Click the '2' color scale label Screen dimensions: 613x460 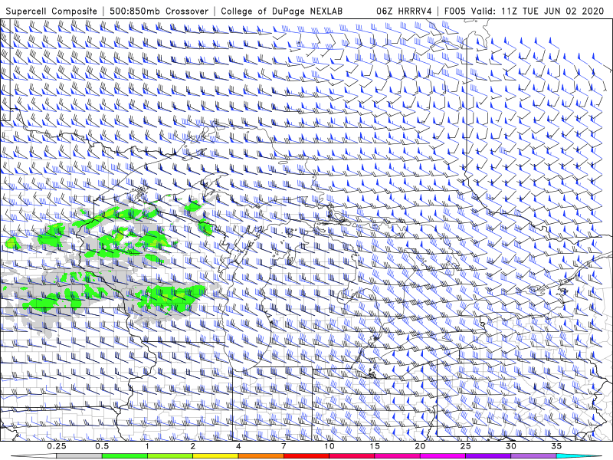click(193, 446)
